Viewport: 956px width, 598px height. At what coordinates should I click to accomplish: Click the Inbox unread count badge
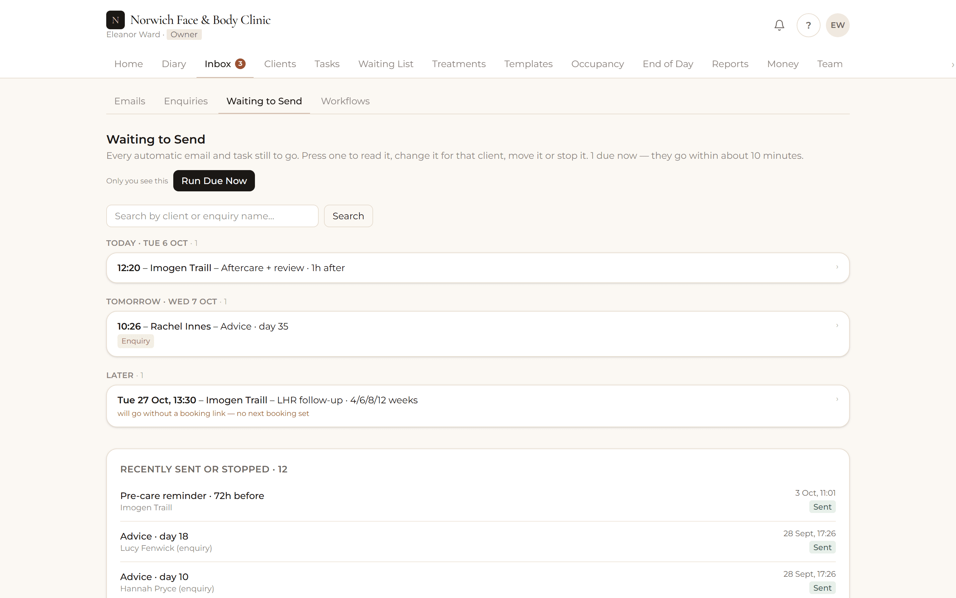(240, 64)
